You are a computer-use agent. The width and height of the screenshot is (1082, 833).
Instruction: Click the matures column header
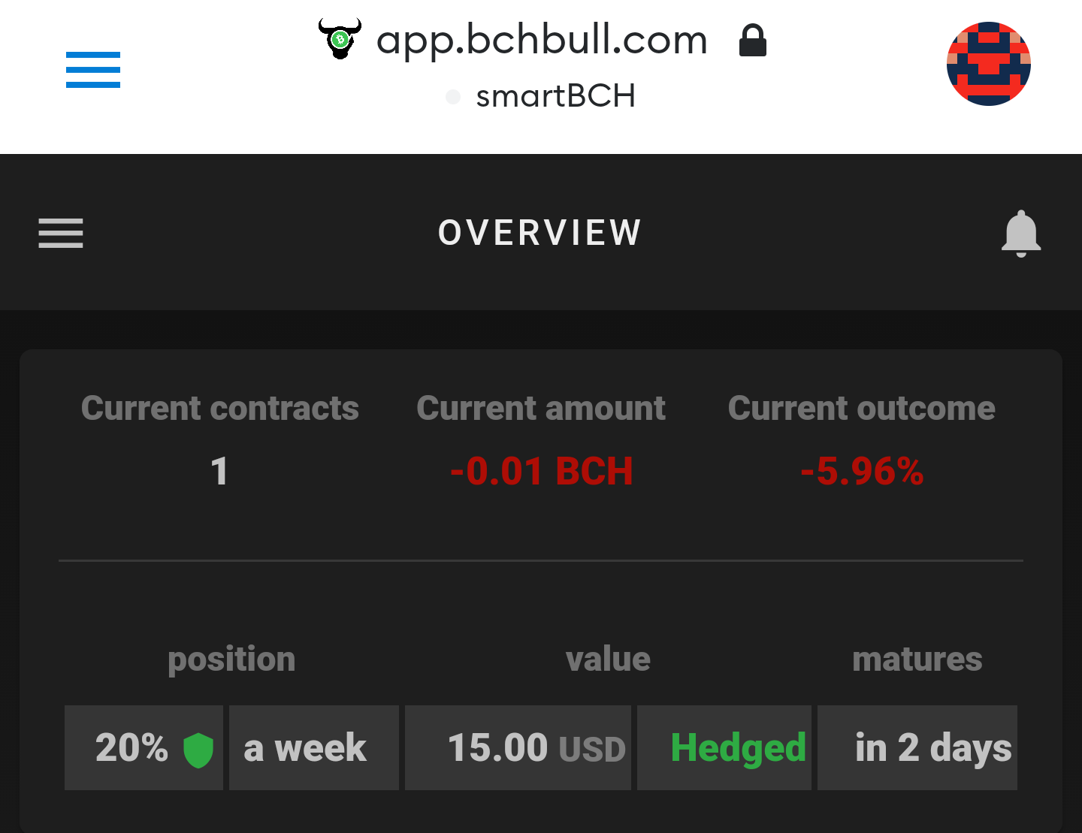point(917,659)
